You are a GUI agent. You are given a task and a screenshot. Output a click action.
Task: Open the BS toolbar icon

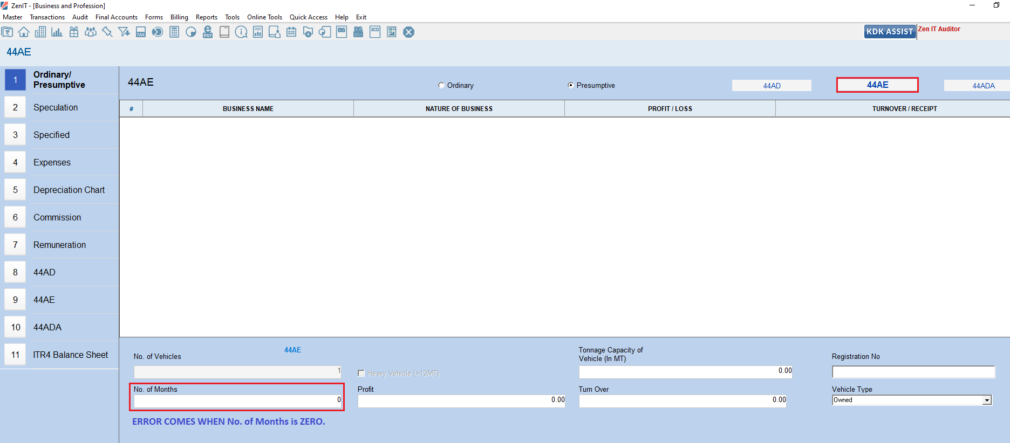point(342,32)
